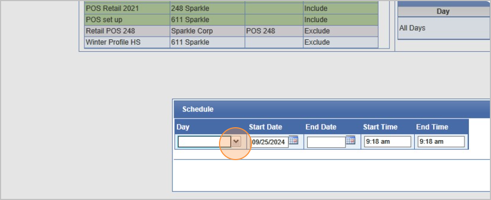Expand the Day dropdown arrow
Image resolution: width=491 pixels, height=200 pixels.
pyautogui.click(x=236, y=142)
